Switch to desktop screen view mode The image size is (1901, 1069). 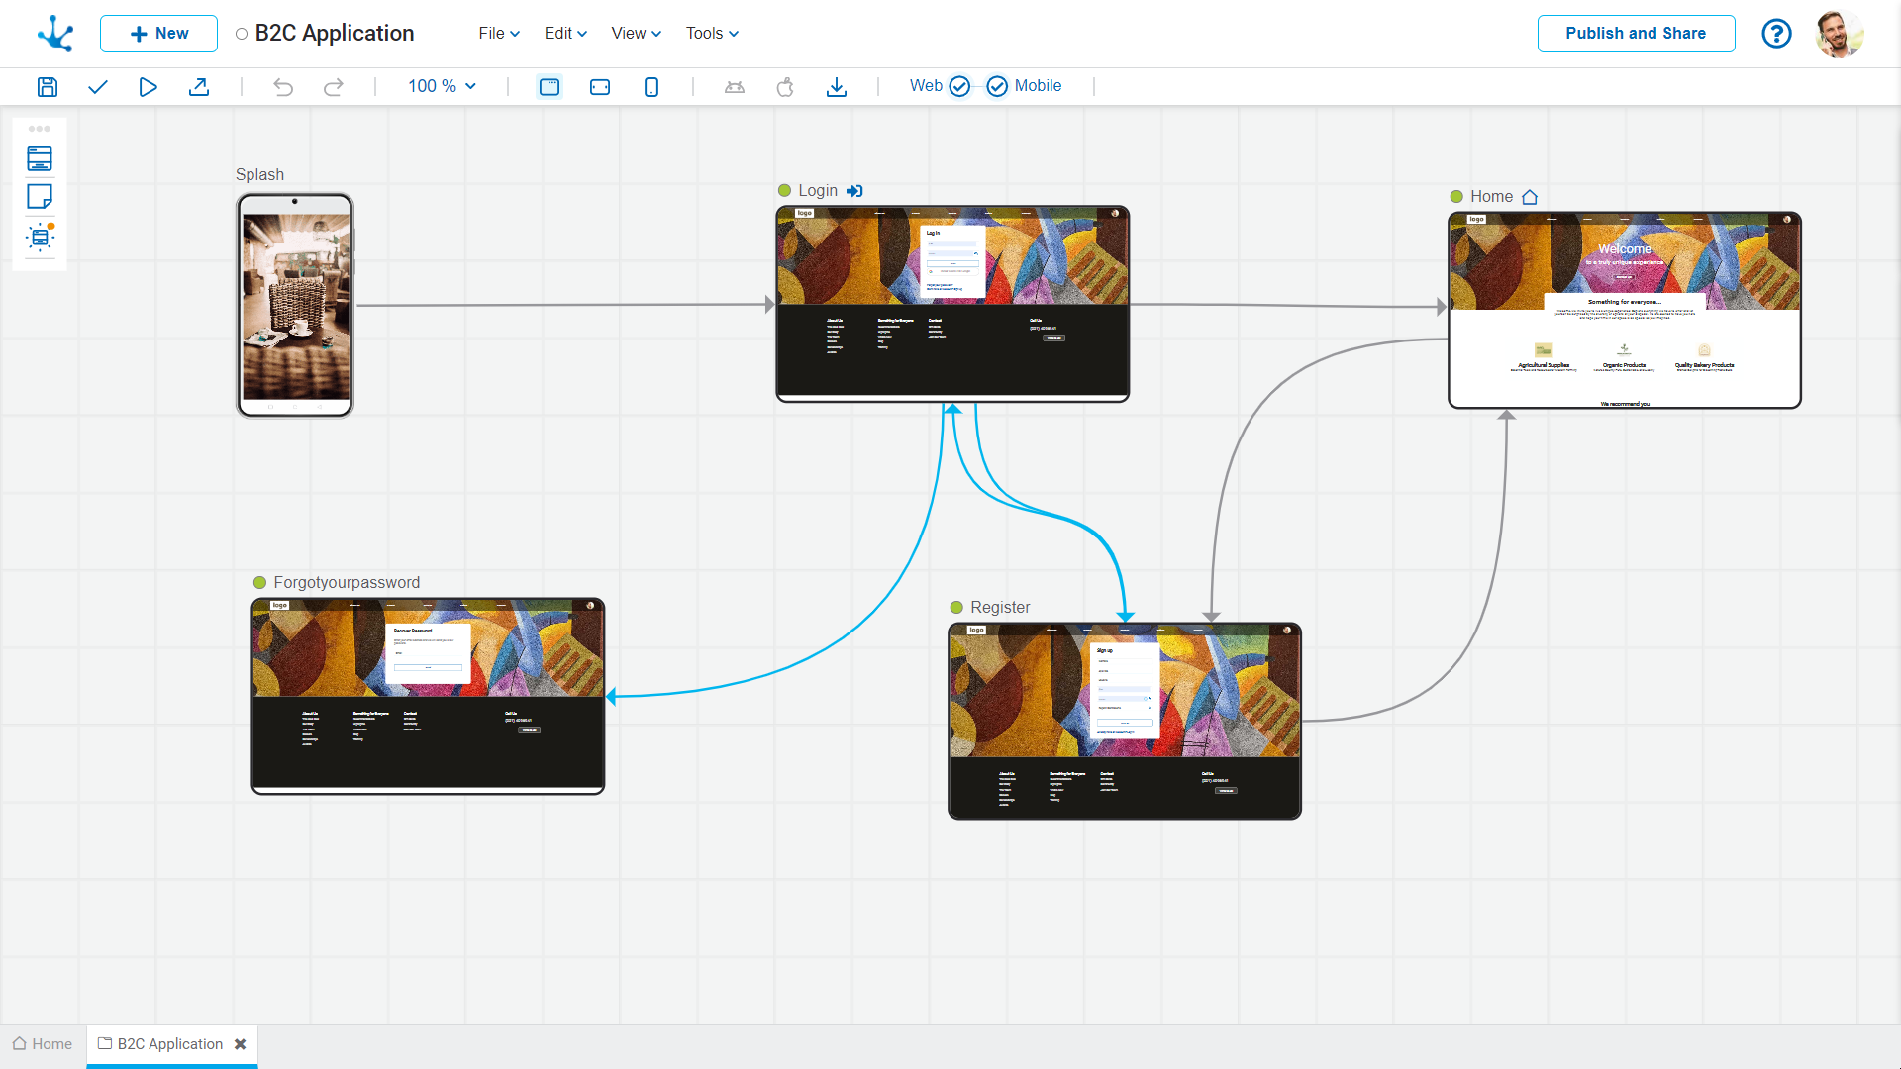click(x=550, y=87)
